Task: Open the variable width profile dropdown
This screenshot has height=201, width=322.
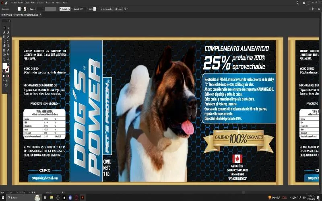Action: coord(51,9)
